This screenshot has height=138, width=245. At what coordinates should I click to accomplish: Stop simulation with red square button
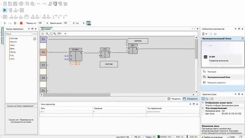(21, 23)
